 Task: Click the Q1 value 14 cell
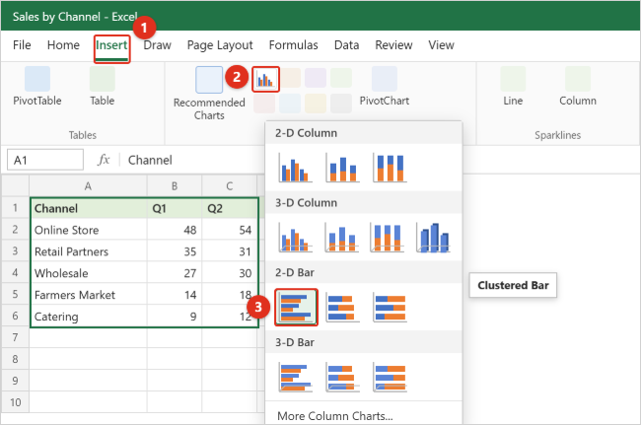tap(175, 295)
